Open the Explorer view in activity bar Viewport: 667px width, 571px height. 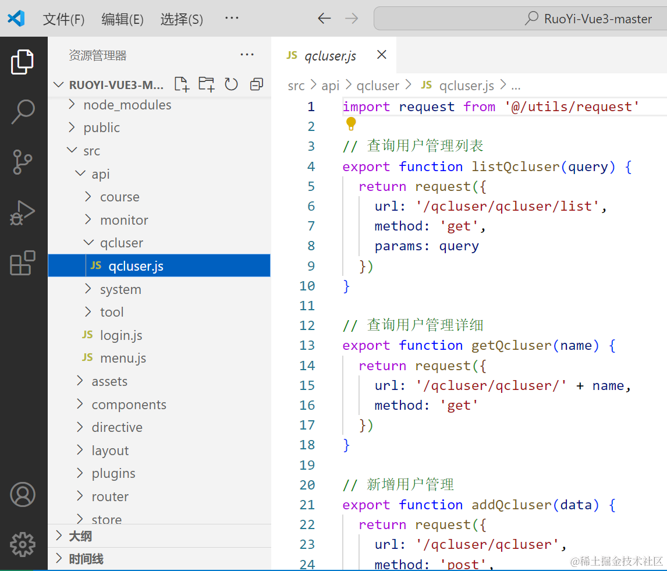22,62
